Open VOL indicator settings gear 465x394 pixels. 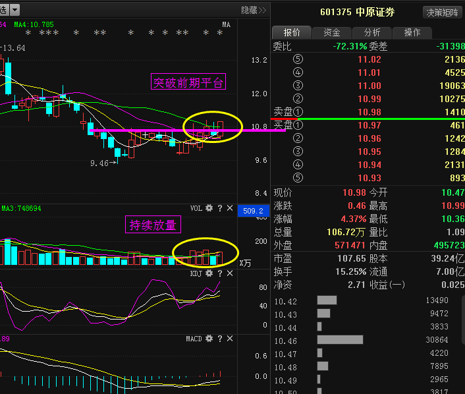pos(209,208)
